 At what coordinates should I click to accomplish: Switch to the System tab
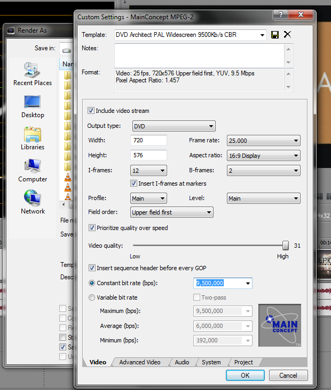[x=211, y=362]
